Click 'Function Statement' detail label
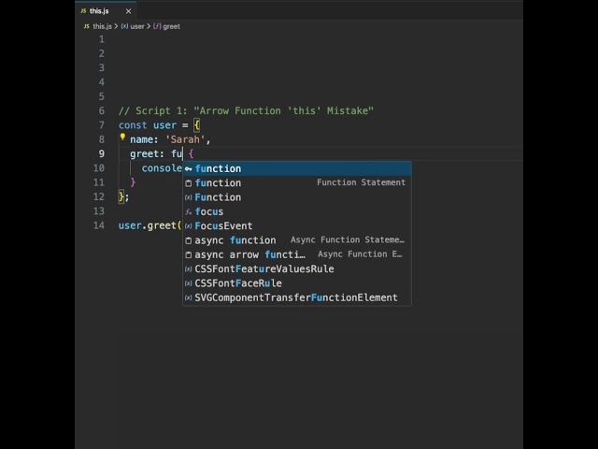The width and height of the screenshot is (598, 449). (x=362, y=182)
